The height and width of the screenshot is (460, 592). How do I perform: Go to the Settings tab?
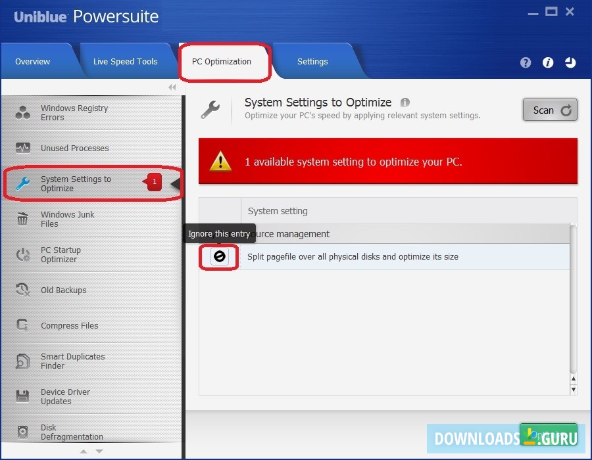point(312,62)
